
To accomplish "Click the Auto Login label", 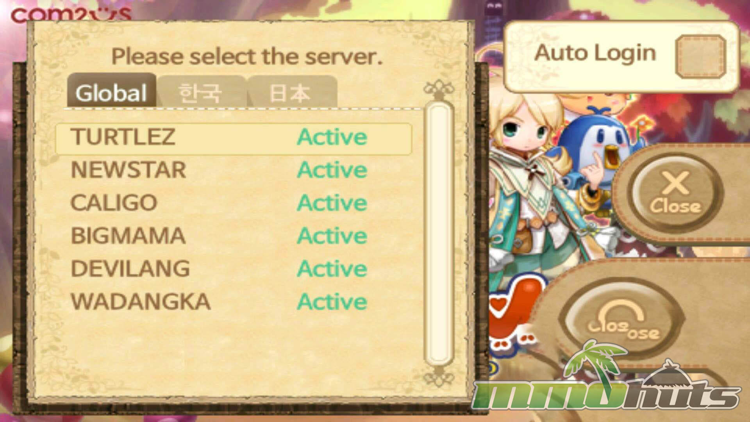I will pos(595,53).
